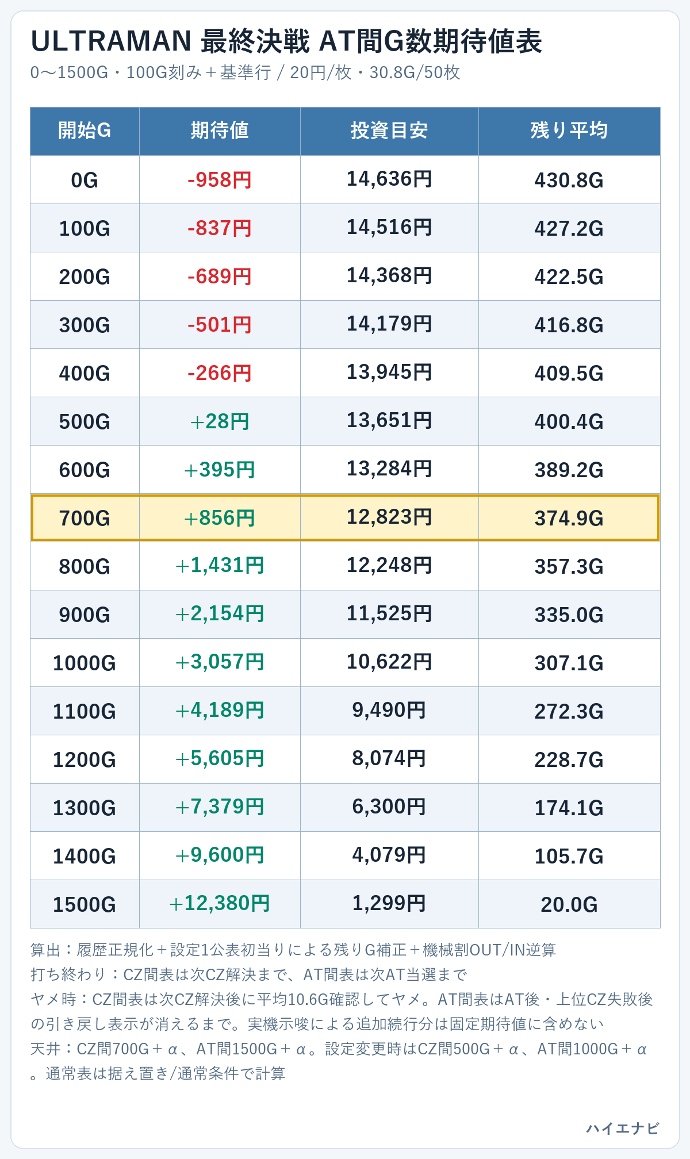Click the +4,189円 cell
This screenshot has width=690, height=1159.
[x=220, y=711]
